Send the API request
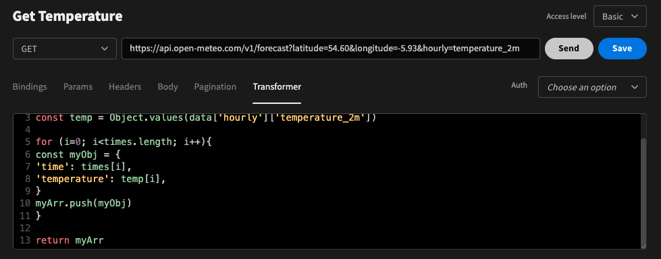 pyautogui.click(x=569, y=49)
